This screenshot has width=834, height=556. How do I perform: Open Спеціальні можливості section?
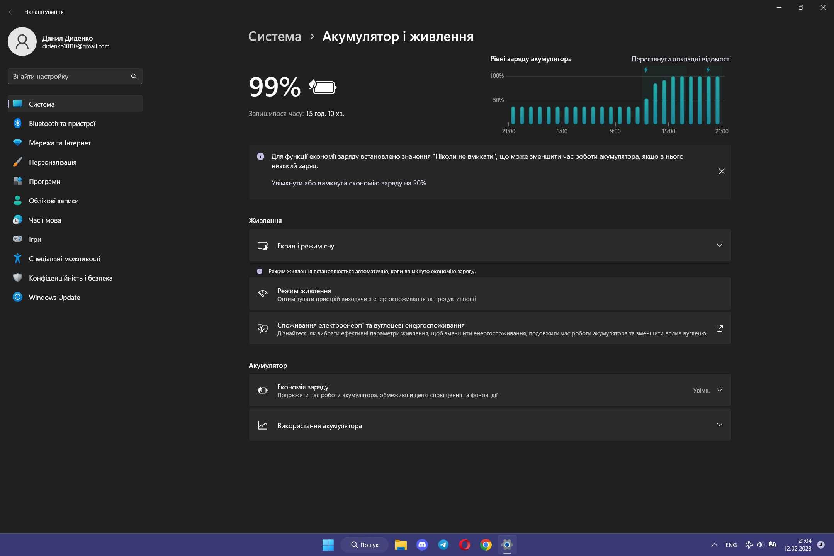click(x=75, y=259)
